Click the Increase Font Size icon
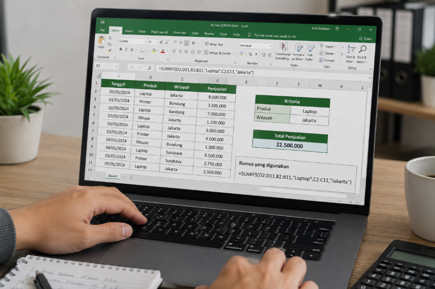Screen dimensions: 435x289 point(161,42)
